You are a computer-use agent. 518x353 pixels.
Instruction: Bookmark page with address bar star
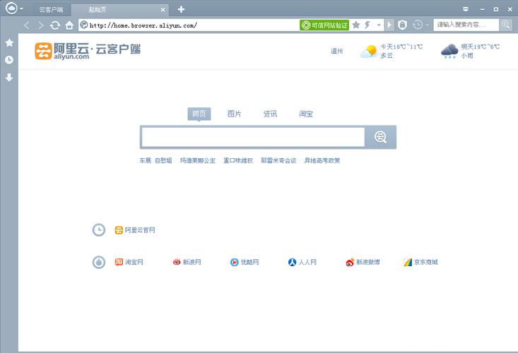(356, 25)
